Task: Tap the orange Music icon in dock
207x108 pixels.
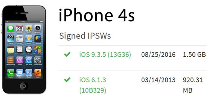Action: (x=38, y=73)
